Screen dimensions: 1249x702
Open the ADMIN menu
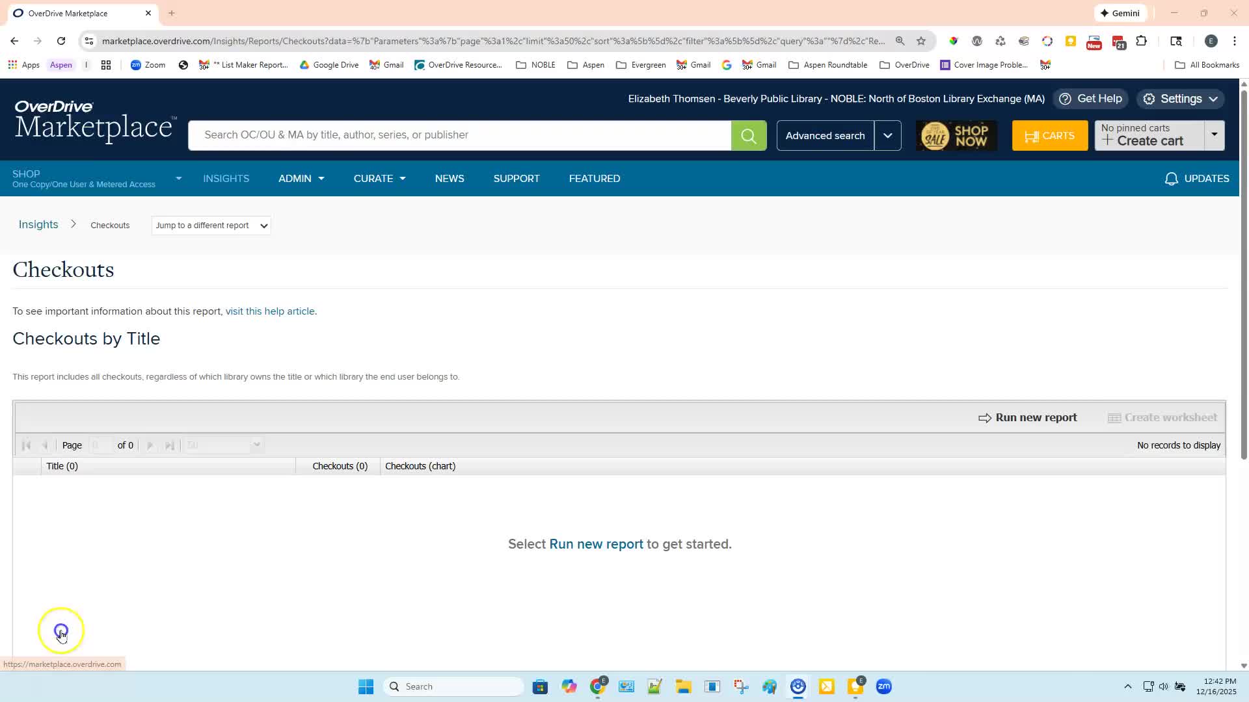pyautogui.click(x=301, y=179)
